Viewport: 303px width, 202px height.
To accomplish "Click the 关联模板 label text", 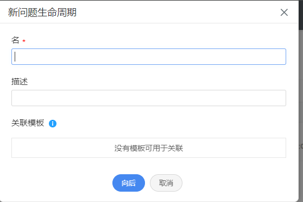I will click(28, 123).
